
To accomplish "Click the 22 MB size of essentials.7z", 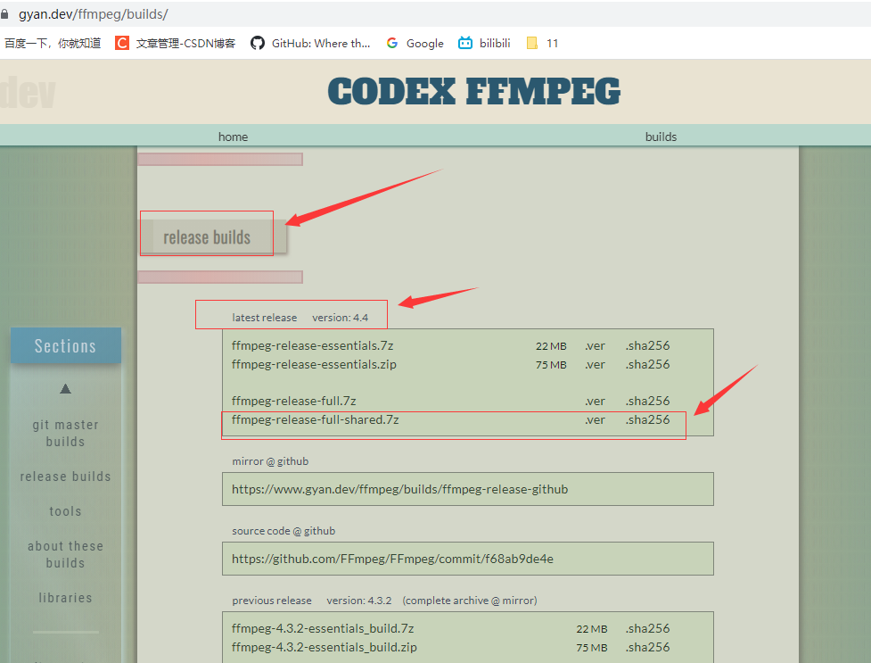I will (551, 346).
